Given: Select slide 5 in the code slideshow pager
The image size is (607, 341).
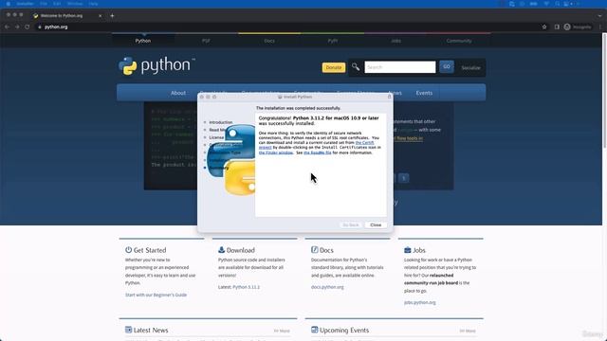Looking at the screenshot, I should point(403,178).
